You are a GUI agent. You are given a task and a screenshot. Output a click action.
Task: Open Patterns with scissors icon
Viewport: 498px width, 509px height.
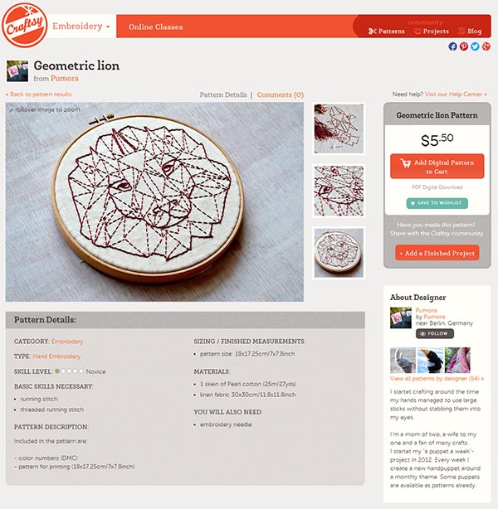tap(387, 32)
